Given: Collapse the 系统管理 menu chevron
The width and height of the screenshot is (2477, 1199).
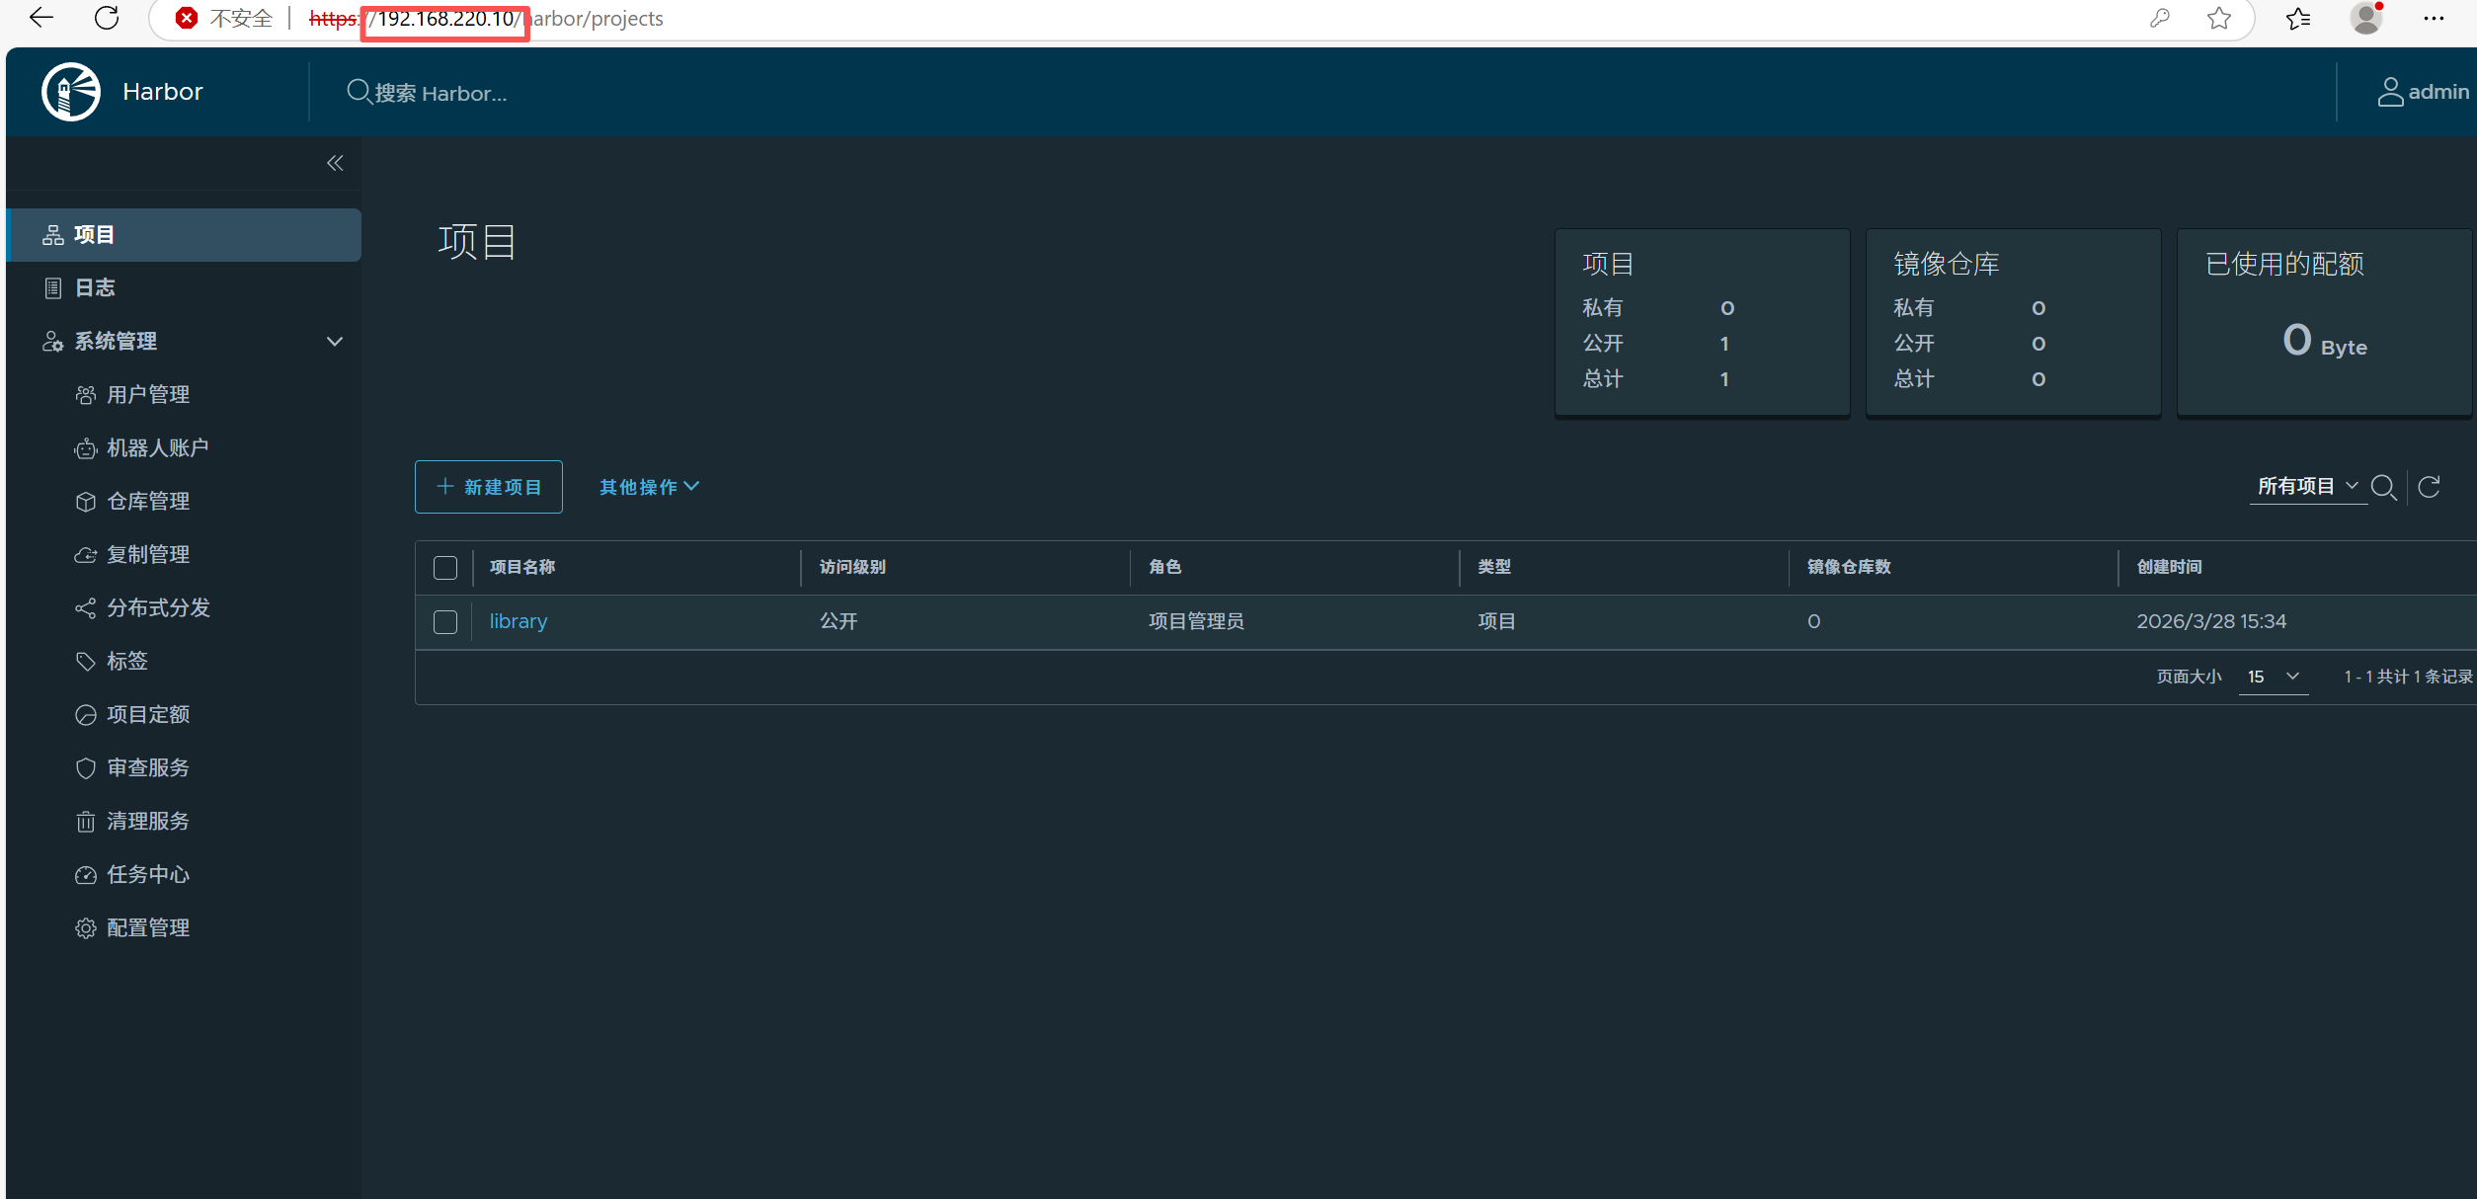Looking at the screenshot, I should (x=335, y=342).
